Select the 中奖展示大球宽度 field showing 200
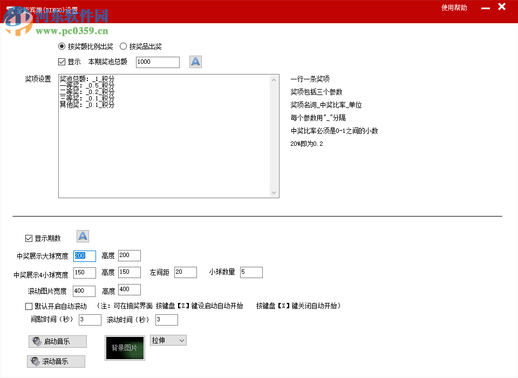The width and height of the screenshot is (518, 378). coord(84,255)
